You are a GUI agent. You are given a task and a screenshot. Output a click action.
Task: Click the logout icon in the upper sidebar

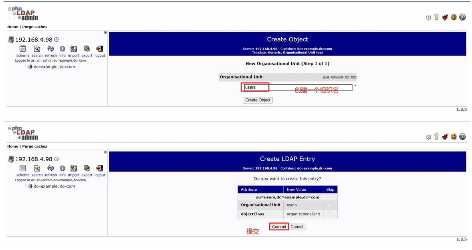(x=100, y=49)
